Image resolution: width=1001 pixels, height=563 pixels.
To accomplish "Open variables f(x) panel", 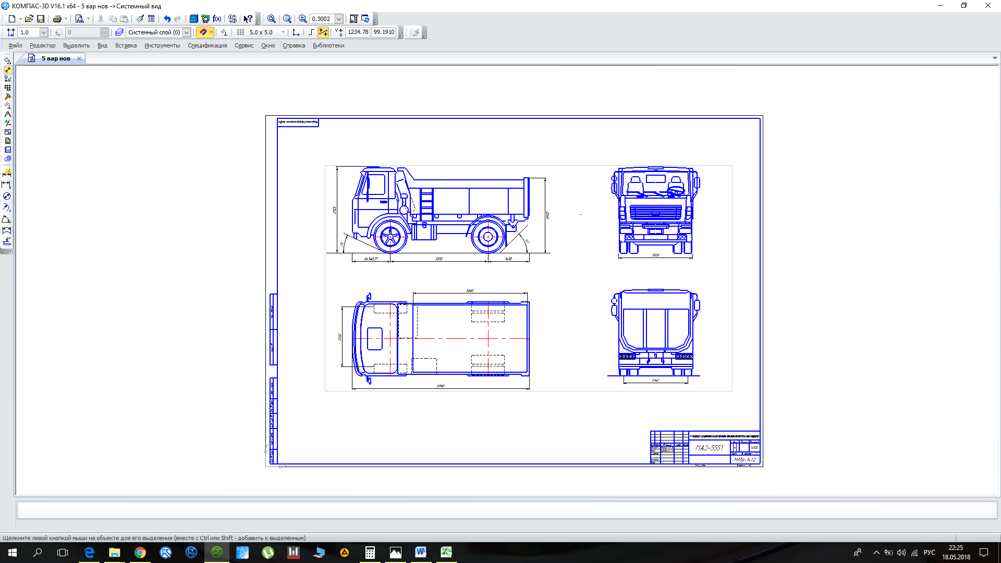I will (x=217, y=19).
